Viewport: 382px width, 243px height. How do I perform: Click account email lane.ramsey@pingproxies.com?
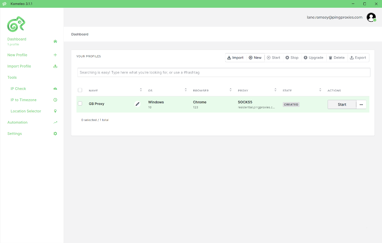[335, 17]
